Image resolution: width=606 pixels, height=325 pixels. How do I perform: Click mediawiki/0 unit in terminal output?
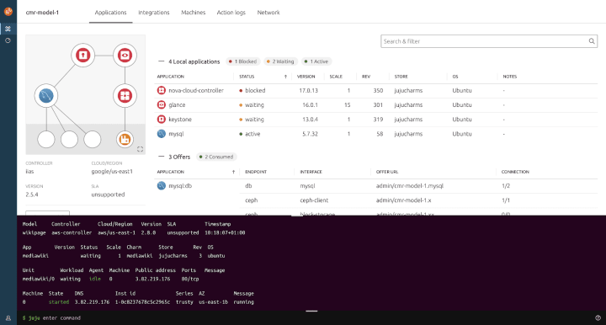tap(38, 279)
